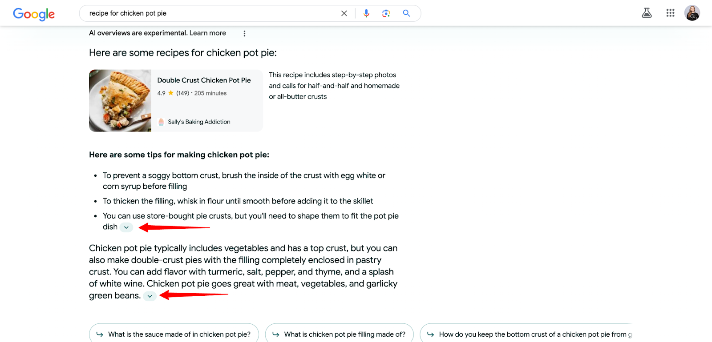This screenshot has width=712, height=342.
Task: Clear the search box with X icon
Action: tap(344, 13)
